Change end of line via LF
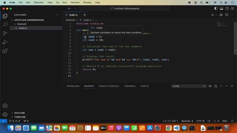This screenshot has width=237, height=133. point(209,121)
